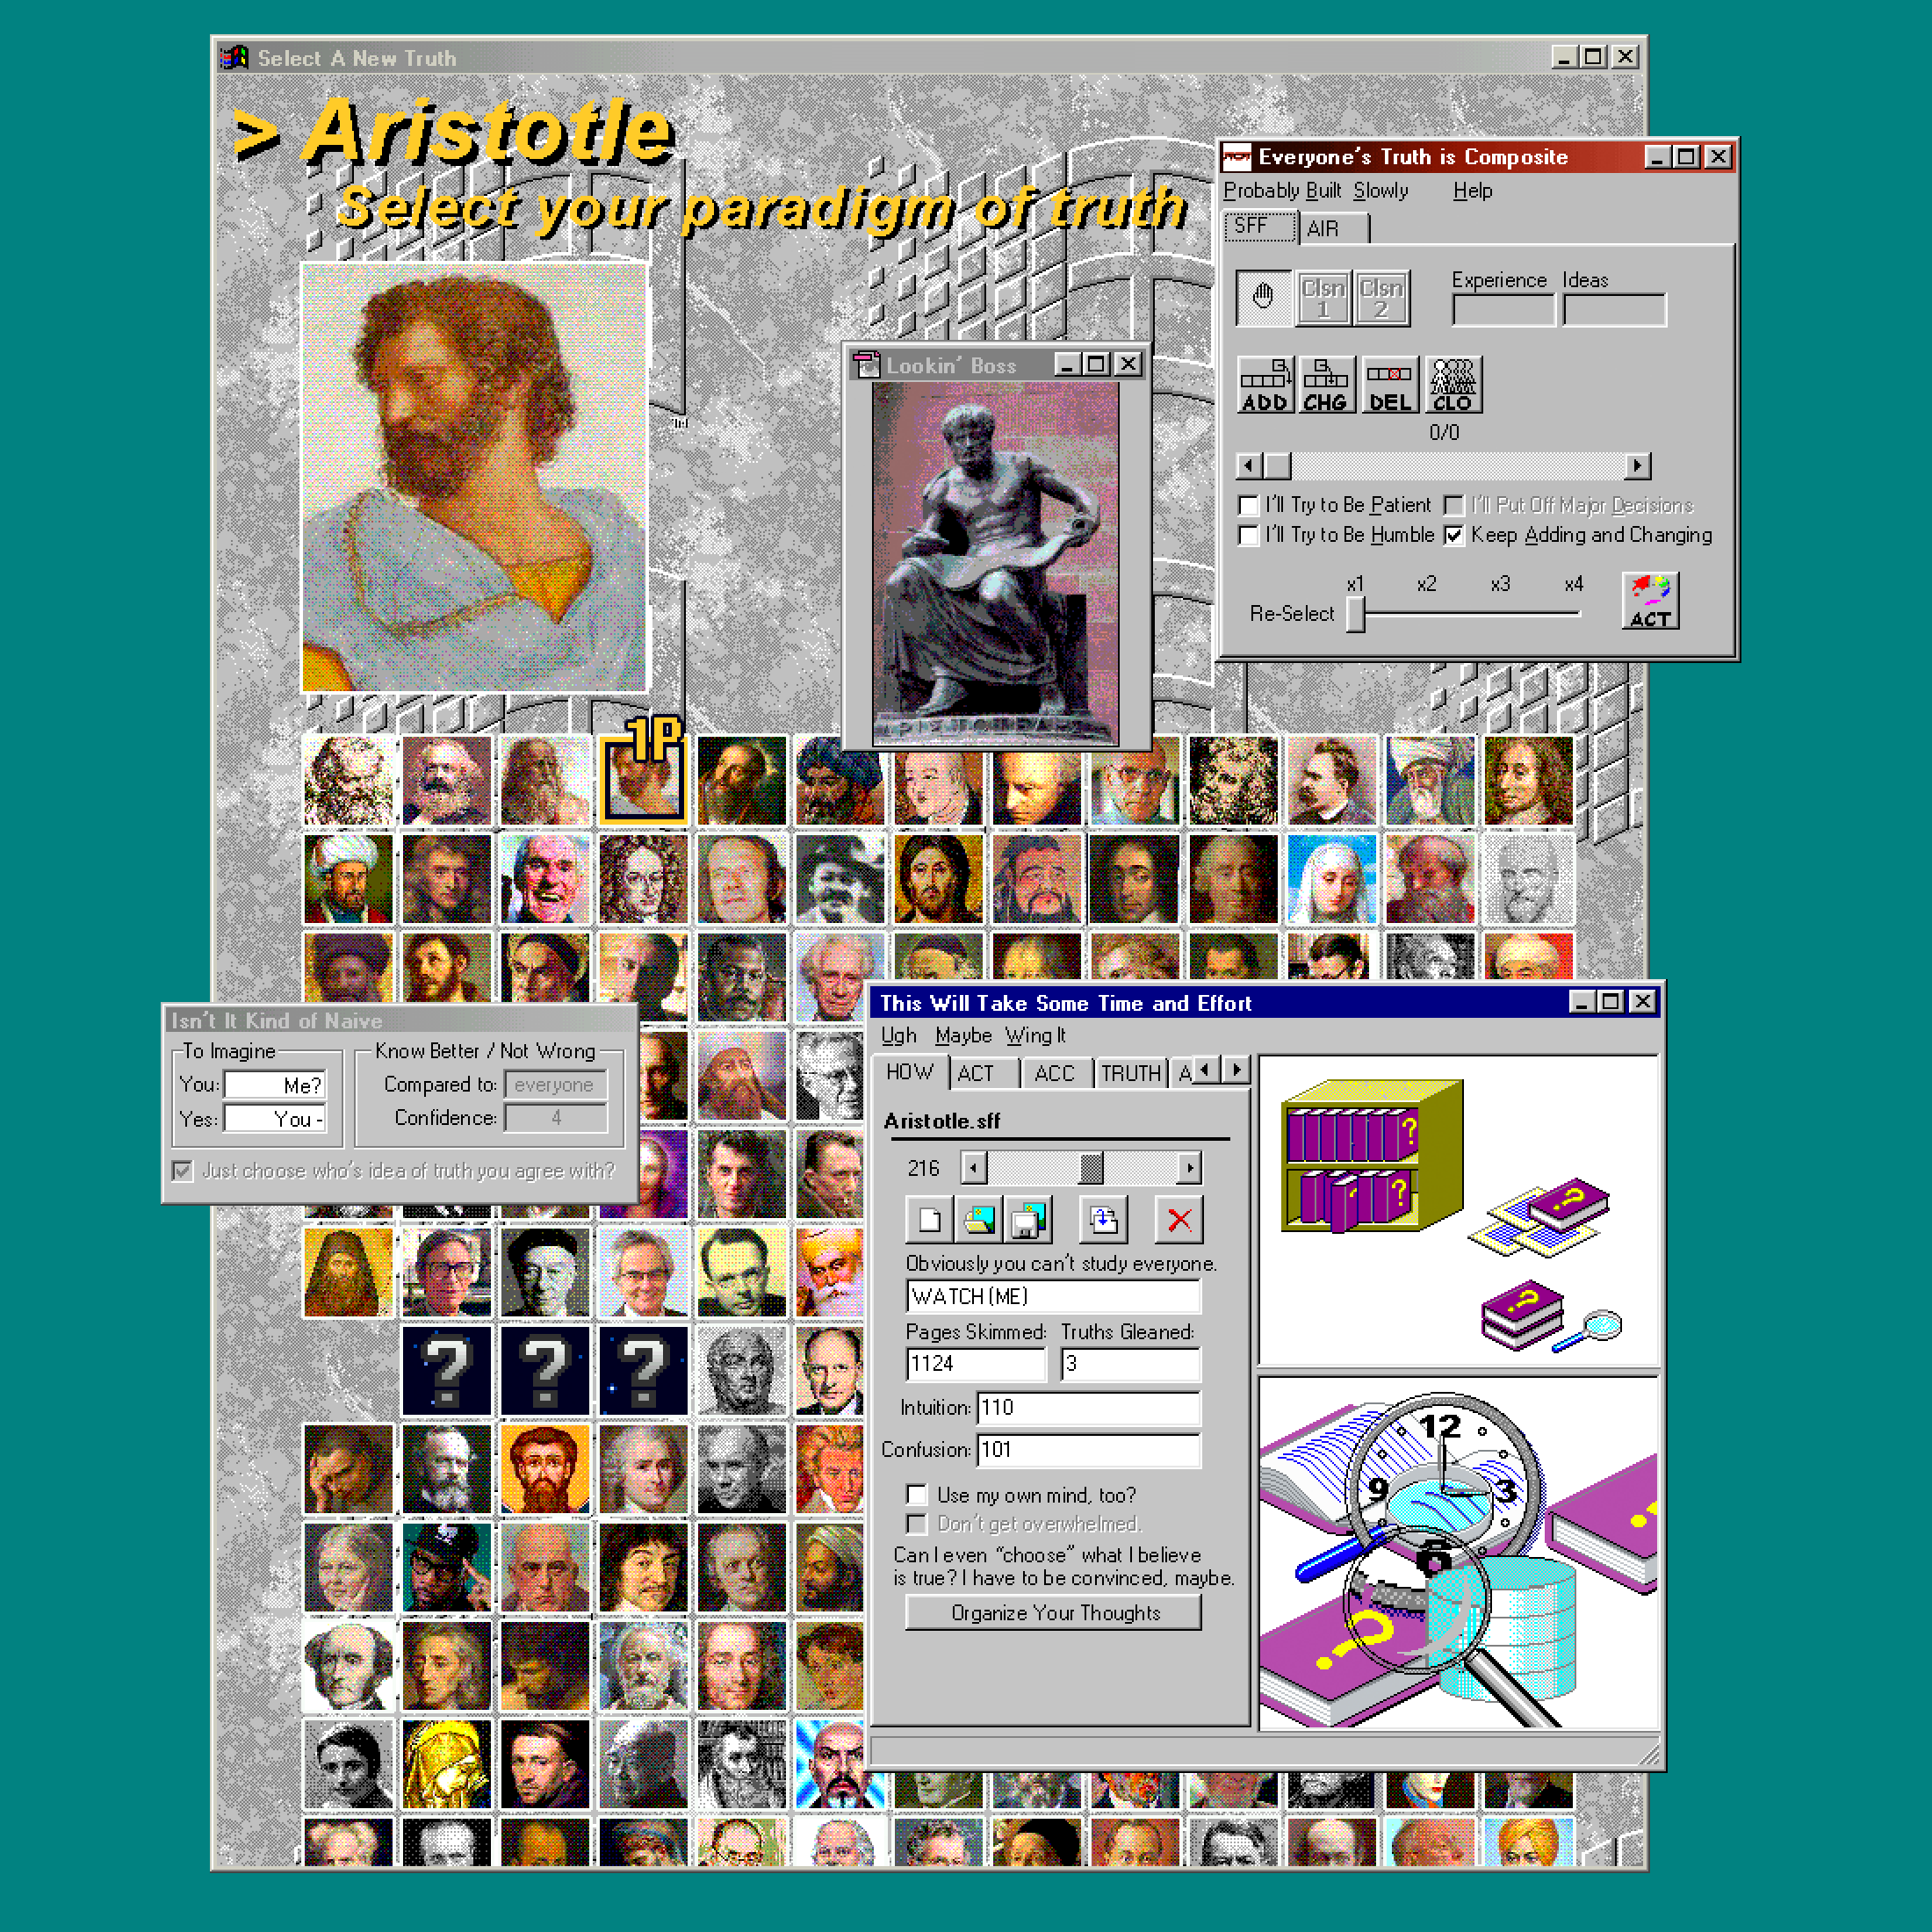Select the Clsn 1 button
The image size is (1932, 1932).
tap(1323, 297)
